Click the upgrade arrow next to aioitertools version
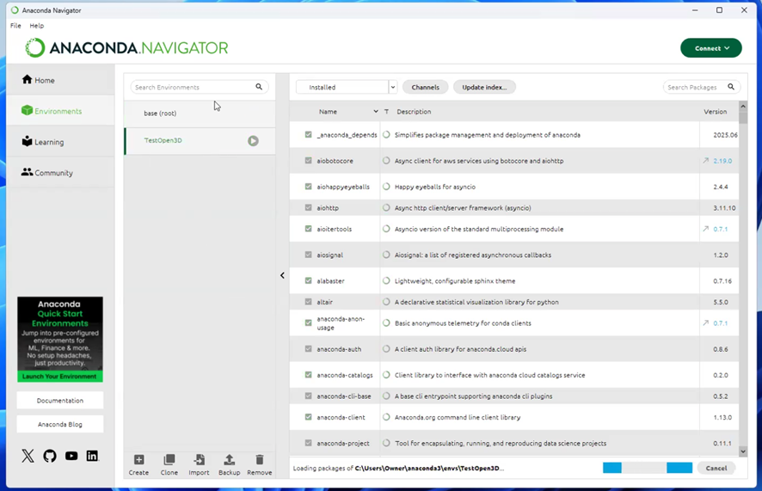This screenshot has height=491, width=762. 705,229
